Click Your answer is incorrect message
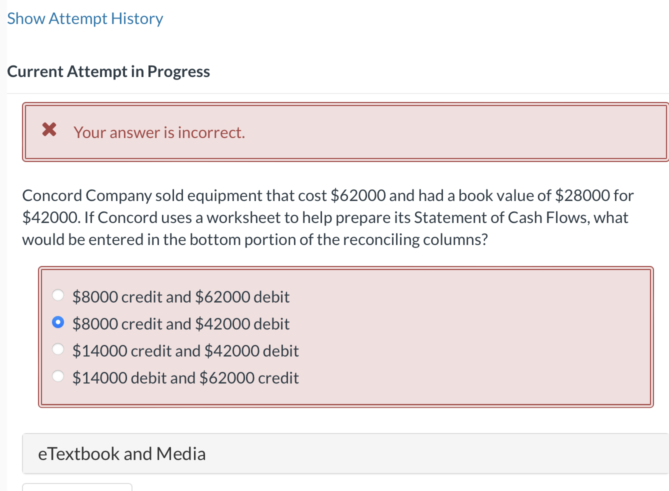The image size is (669, 491). pyautogui.click(x=159, y=132)
